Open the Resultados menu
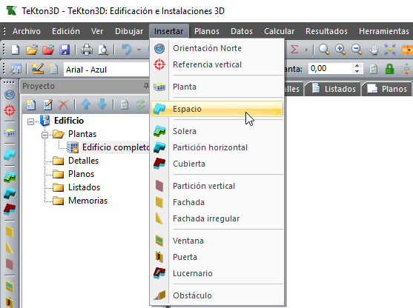413x308 pixels. tap(326, 31)
